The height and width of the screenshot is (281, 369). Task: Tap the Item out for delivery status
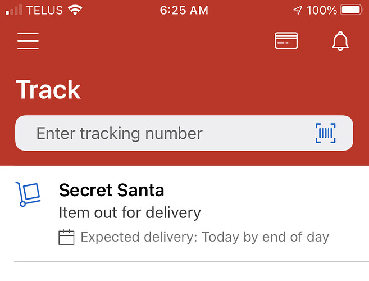point(130,212)
